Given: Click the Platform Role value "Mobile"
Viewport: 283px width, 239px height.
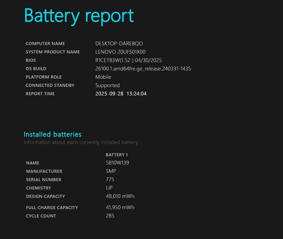Looking at the screenshot, I should coord(103,77).
